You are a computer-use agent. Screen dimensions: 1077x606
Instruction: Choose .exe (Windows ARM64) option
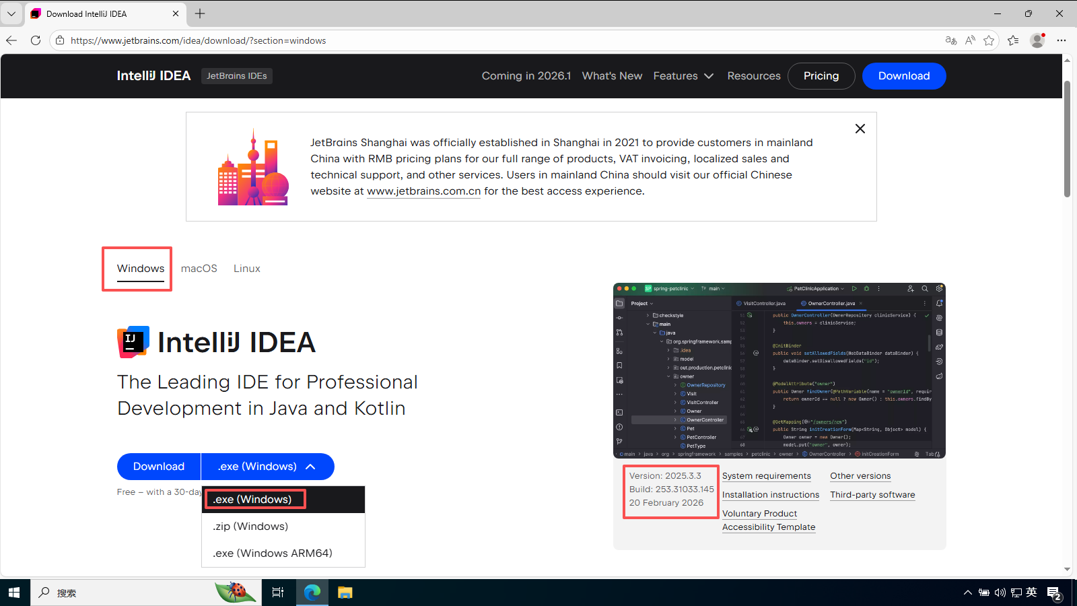(x=273, y=553)
